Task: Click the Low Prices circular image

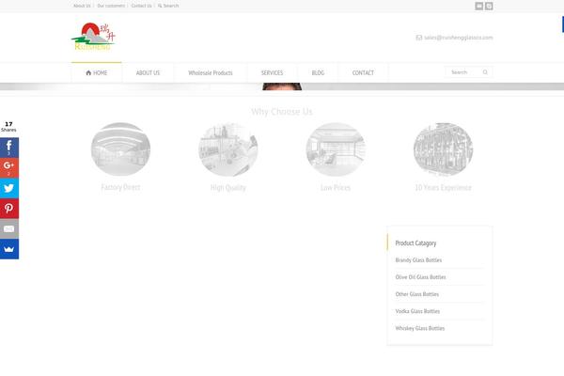Action: pyautogui.click(x=336, y=149)
